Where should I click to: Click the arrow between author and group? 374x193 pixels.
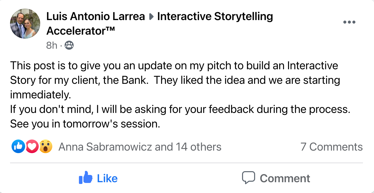[151, 17]
